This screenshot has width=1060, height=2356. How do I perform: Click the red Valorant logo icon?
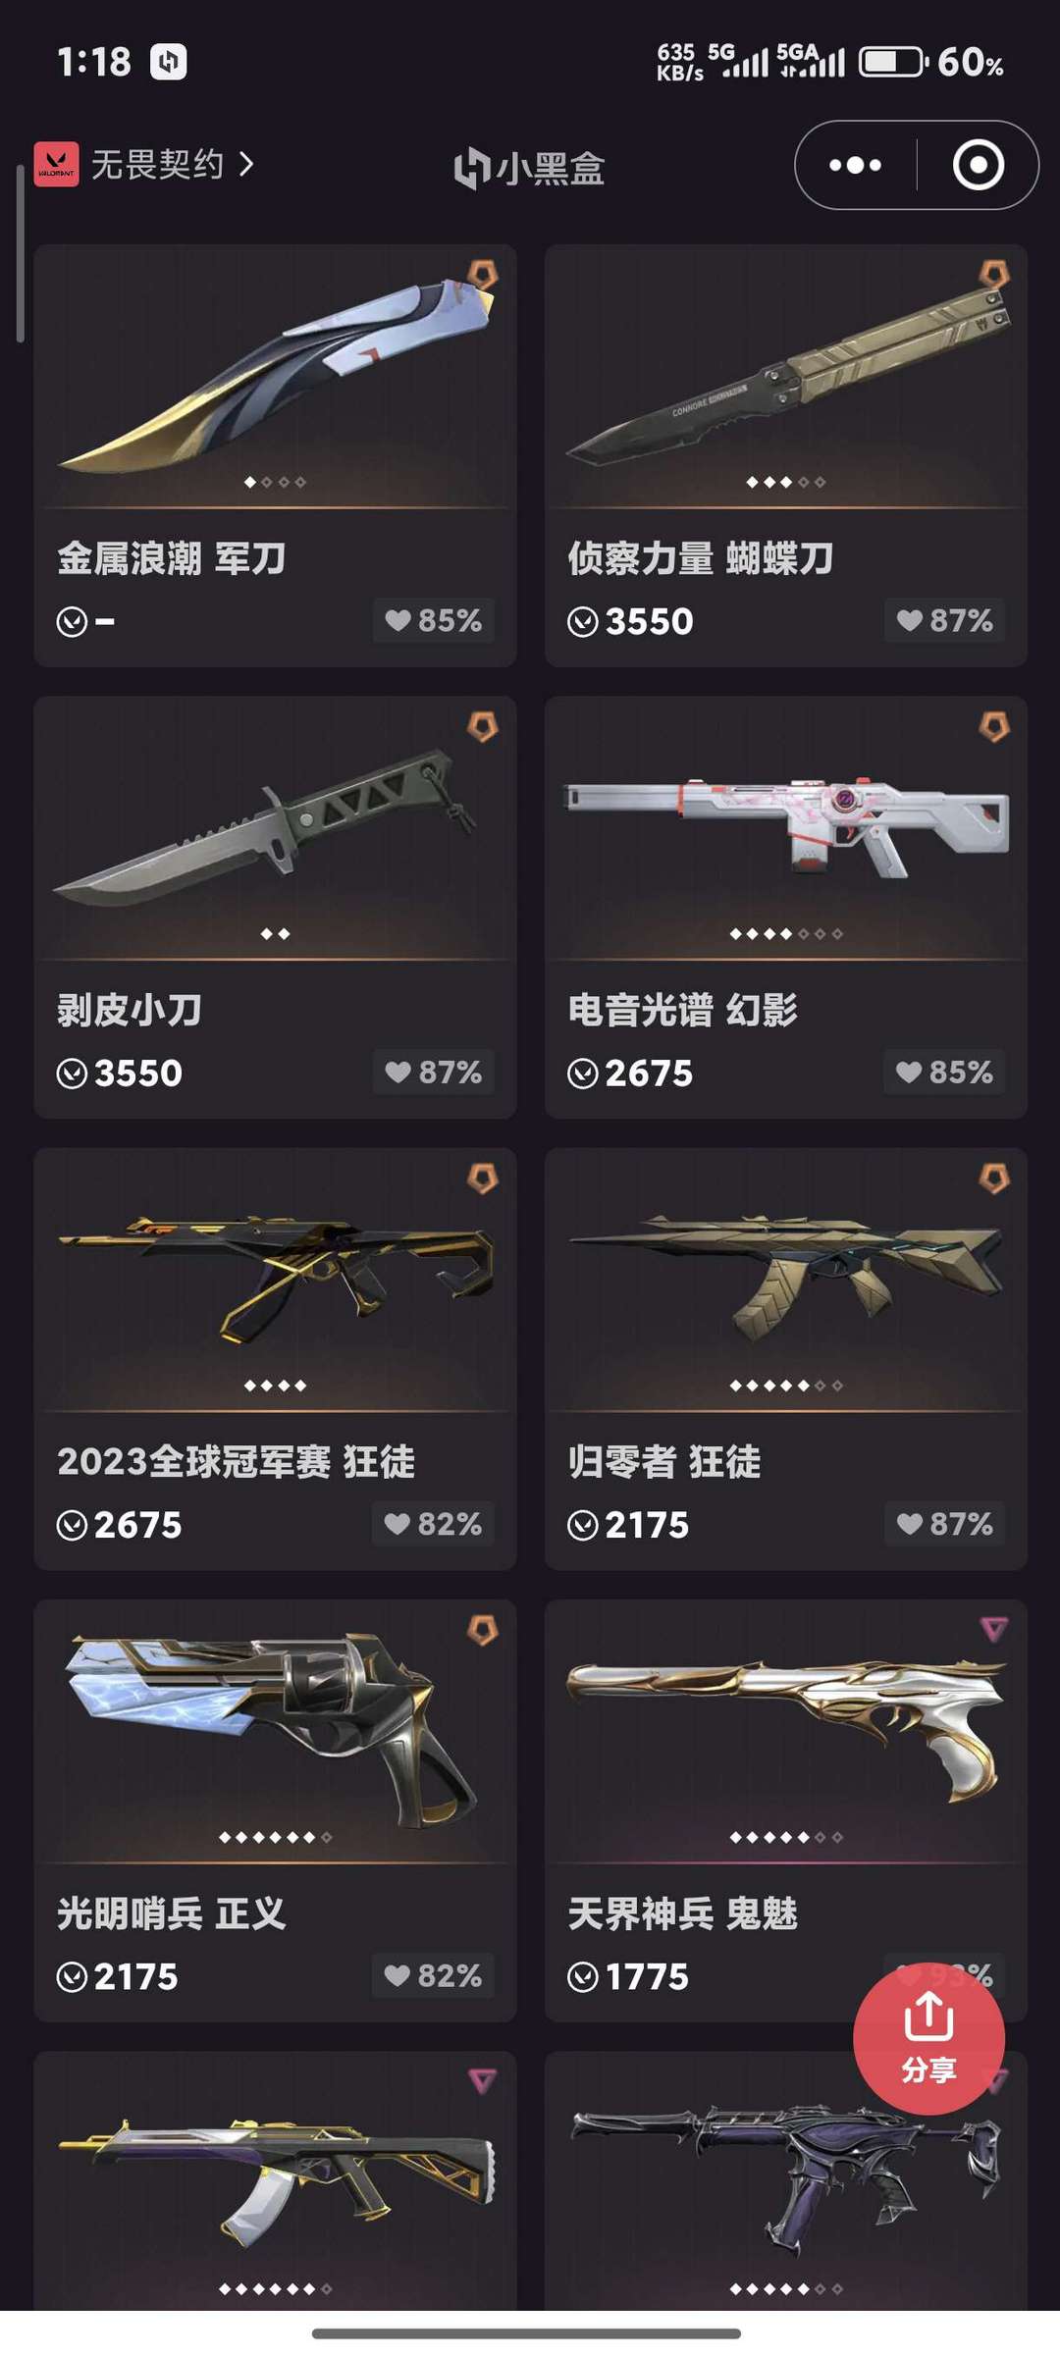56,165
